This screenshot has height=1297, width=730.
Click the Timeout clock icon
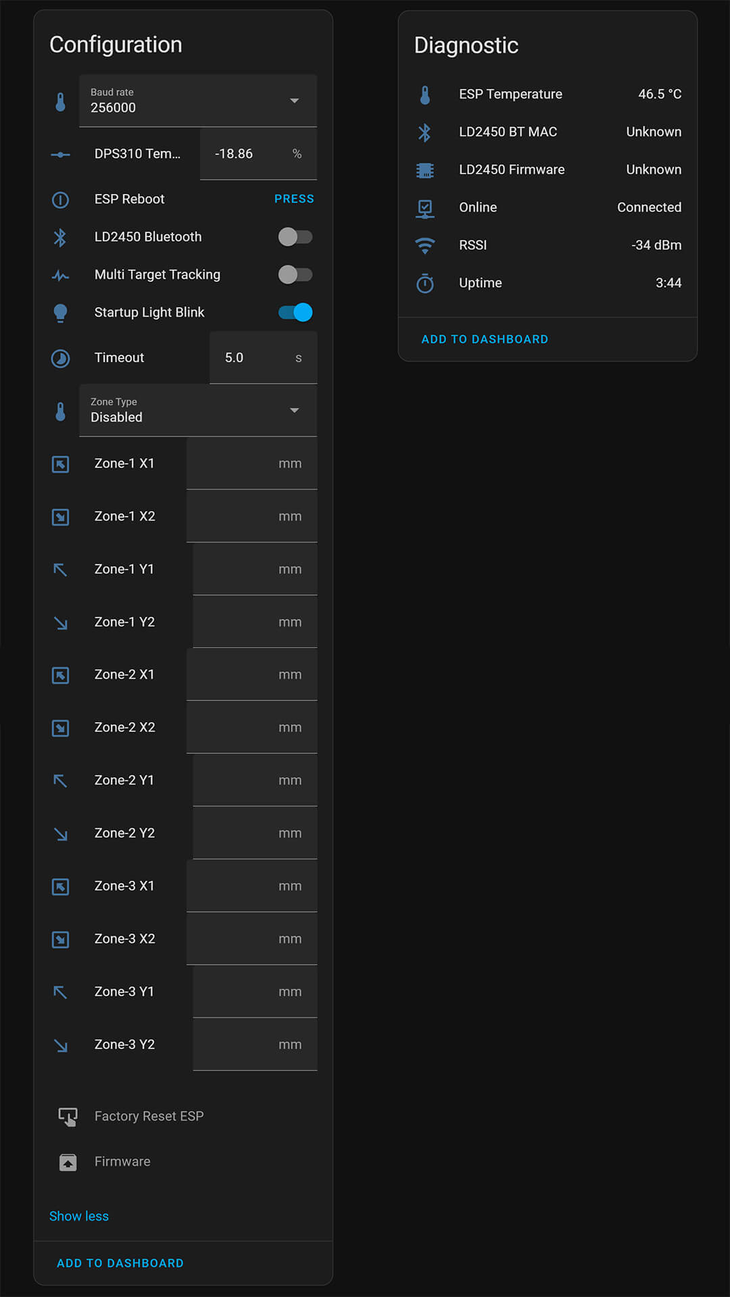60,358
